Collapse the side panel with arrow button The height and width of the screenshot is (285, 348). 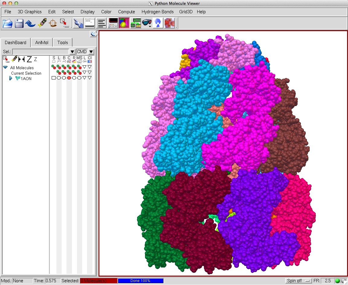pyautogui.click(x=93, y=34)
